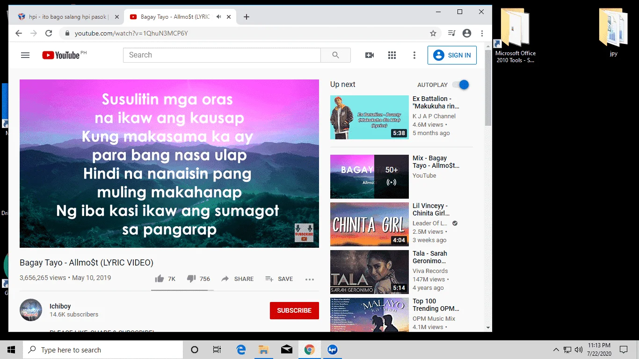The image size is (639, 359).
Task: Open the notification center icon
Action: (x=624, y=350)
